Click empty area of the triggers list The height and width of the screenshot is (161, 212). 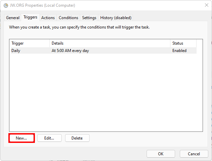coord(106,94)
